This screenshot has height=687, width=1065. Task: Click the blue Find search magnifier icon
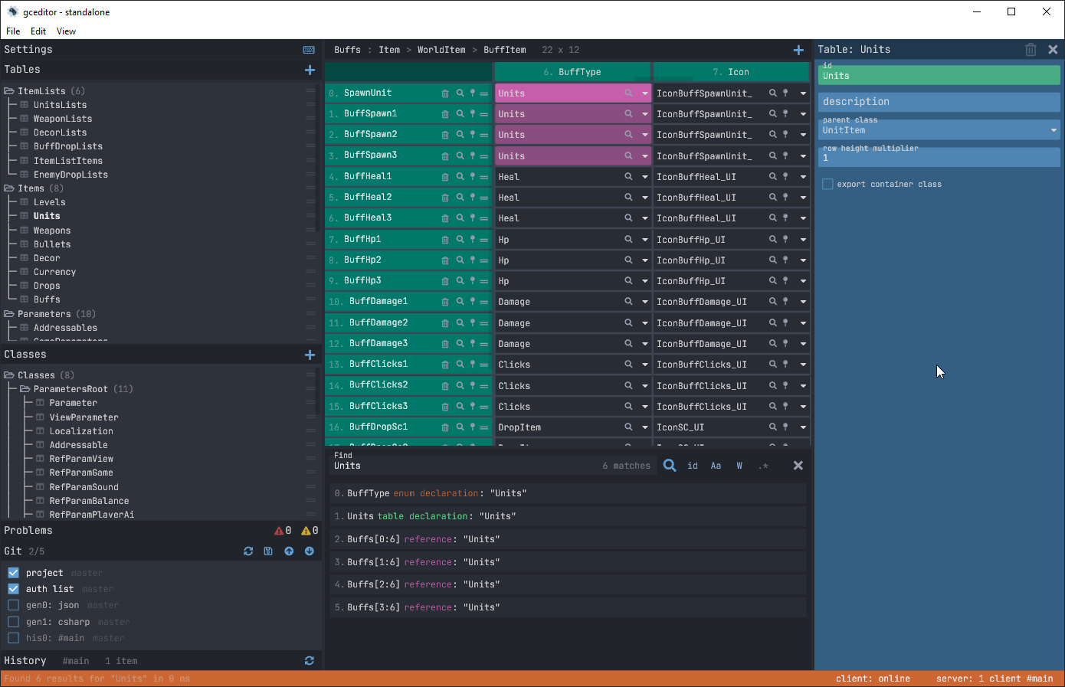click(x=670, y=466)
